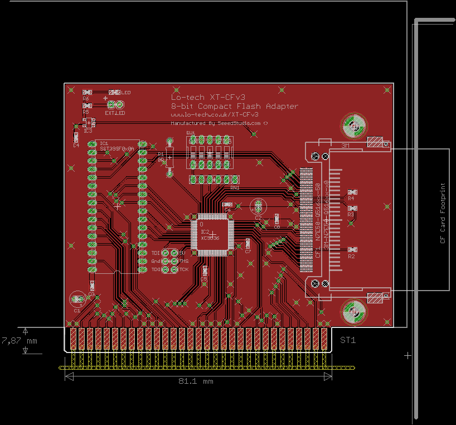Select the C2 capacitor label
456x425 pixels.
[x=258, y=218]
